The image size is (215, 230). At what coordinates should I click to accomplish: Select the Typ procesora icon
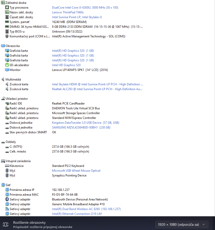[x=7, y=7]
